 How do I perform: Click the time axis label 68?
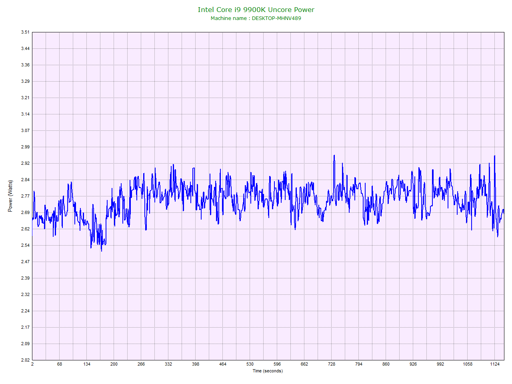60,364
